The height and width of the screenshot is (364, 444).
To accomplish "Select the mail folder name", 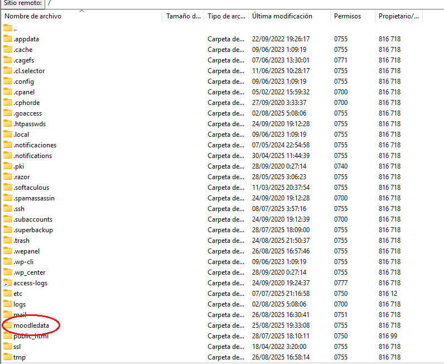I will [20, 315].
